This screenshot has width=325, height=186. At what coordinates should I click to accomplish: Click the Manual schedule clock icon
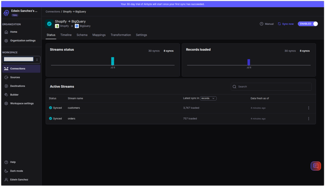coord(262,24)
